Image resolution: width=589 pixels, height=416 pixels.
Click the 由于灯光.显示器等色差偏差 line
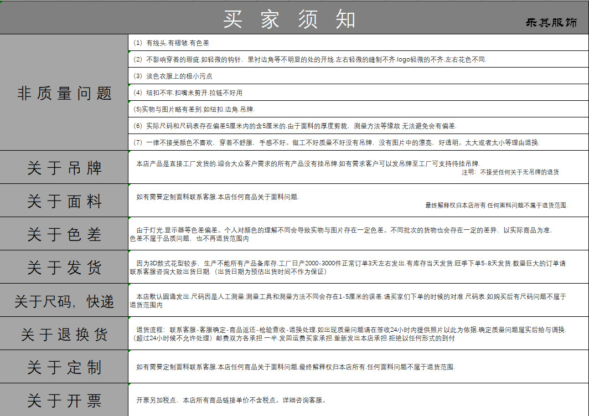[x=344, y=230]
